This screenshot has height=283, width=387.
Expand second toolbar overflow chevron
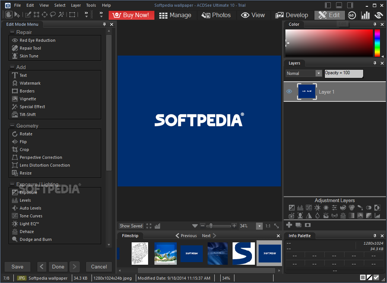coord(101,14)
